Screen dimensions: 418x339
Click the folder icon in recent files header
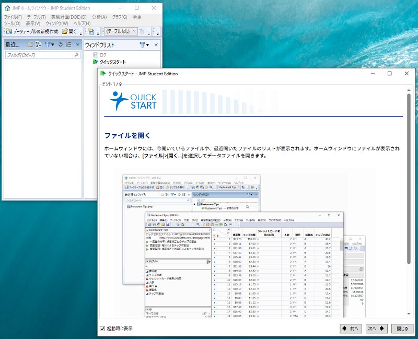(x=30, y=45)
